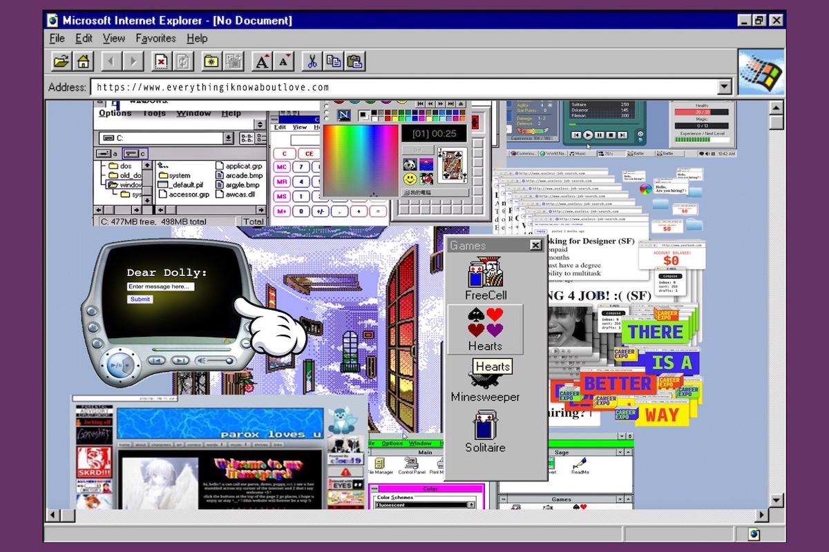Click the Paste clipboard icon

(x=355, y=61)
